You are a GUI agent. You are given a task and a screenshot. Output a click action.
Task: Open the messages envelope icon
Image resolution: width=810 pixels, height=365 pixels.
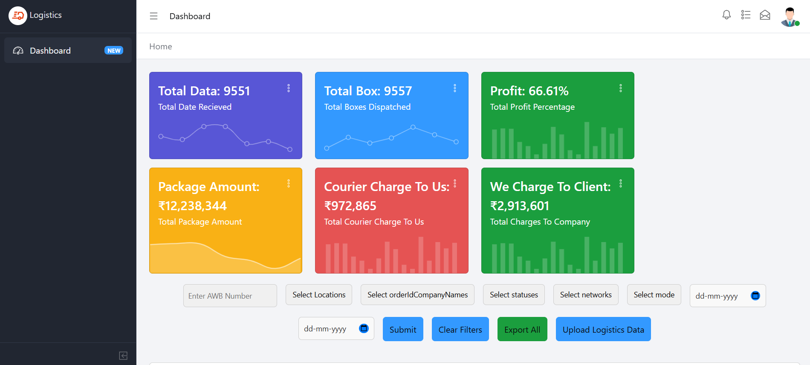(765, 15)
